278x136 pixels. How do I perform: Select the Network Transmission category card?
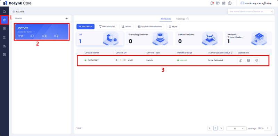pos(248,39)
